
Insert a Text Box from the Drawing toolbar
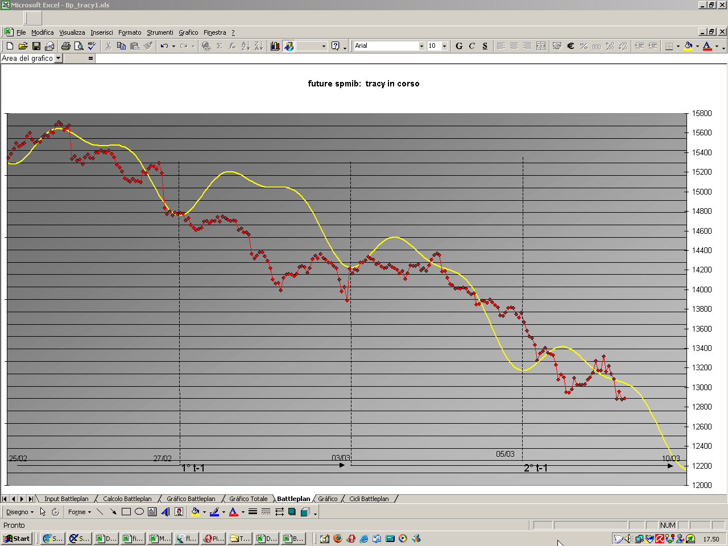(x=152, y=512)
